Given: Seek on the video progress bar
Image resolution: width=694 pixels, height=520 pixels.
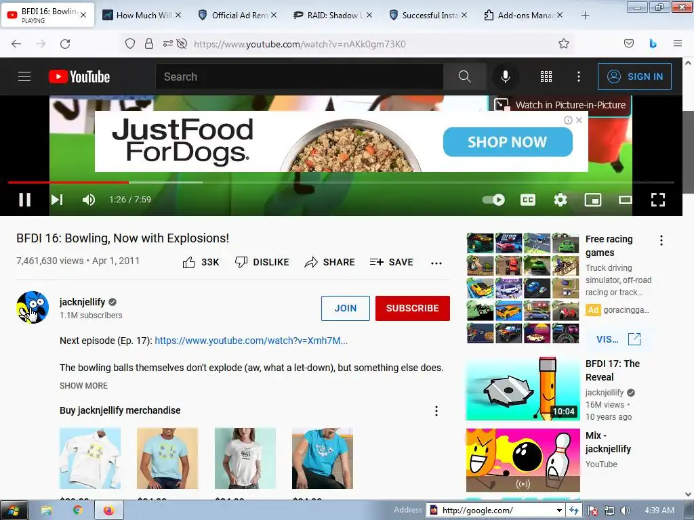Looking at the screenshot, I should pyautogui.click(x=341, y=182).
